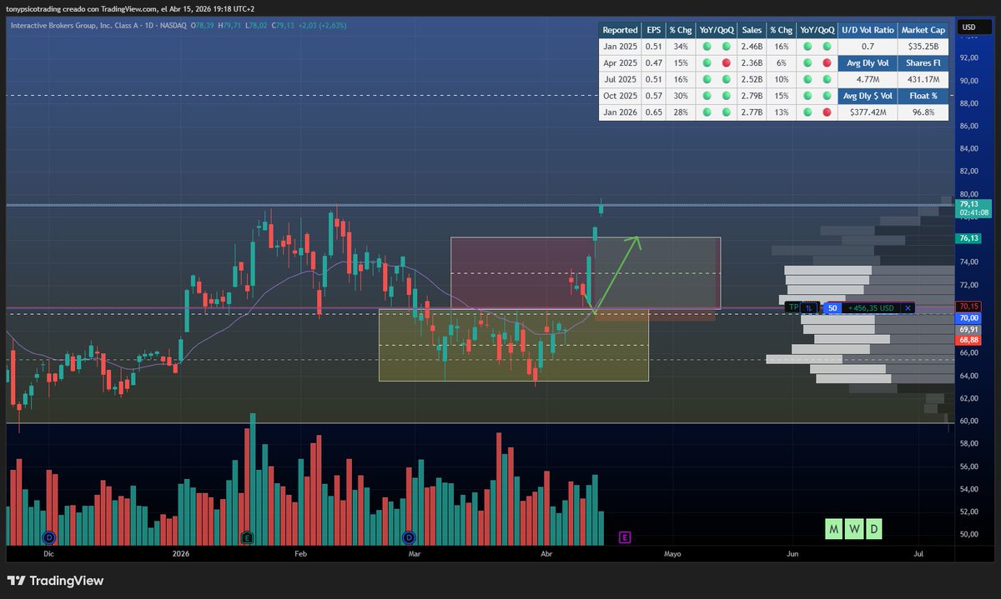Click the 2026 year label on time axis
Image resolution: width=1001 pixels, height=599 pixels.
tap(181, 553)
